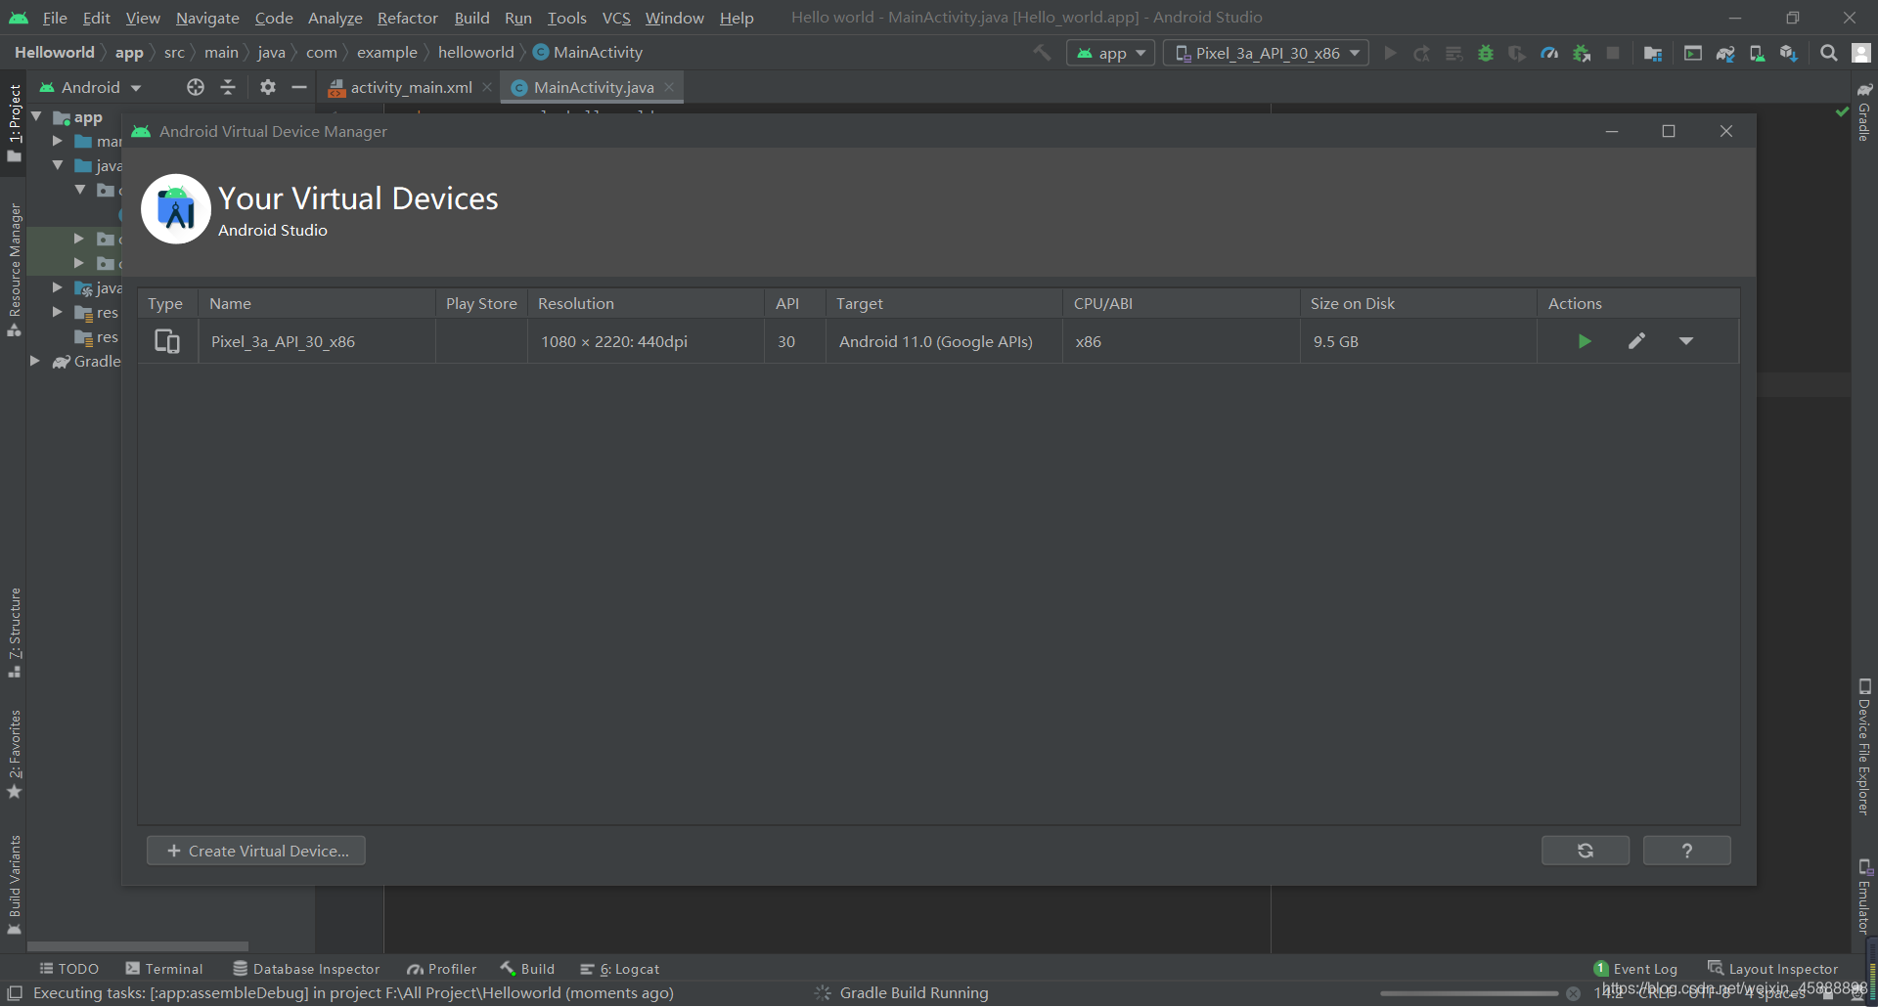
Task: Collapse the app module tree node
Action: (36, 116)
